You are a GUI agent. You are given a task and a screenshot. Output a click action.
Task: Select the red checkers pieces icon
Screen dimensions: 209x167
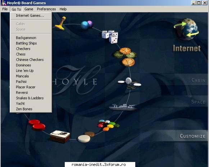pos(37,125)
